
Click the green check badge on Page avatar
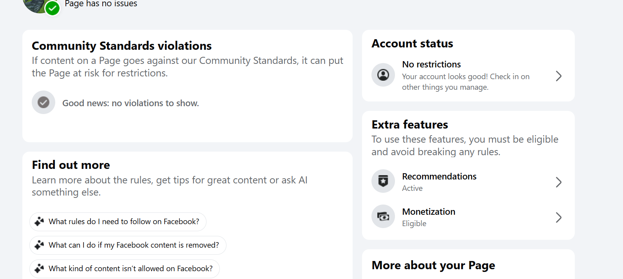[52, 8]
